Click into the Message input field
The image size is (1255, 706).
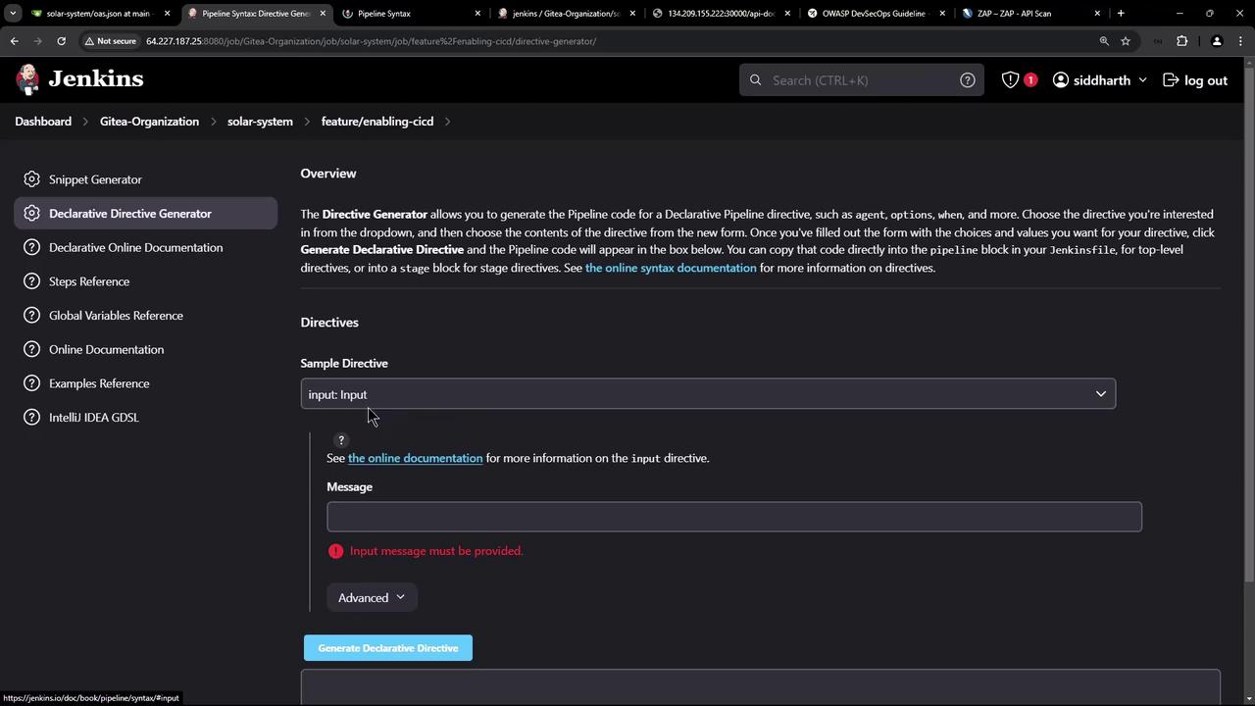(733, 517)
